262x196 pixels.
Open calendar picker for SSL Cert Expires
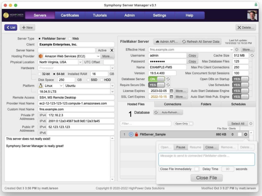pos(171,97)
